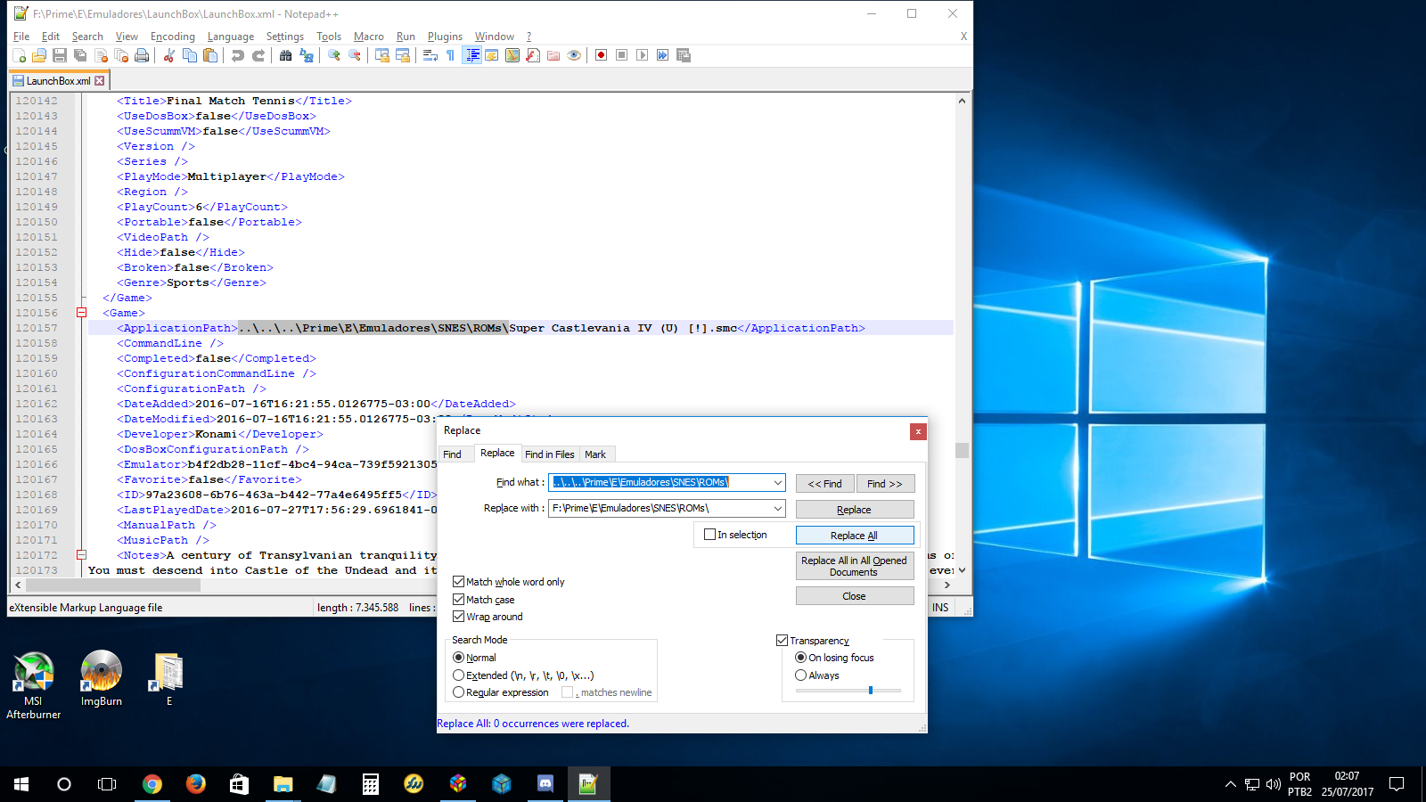Expand the Replace with dropdown history
This screenshot has width=1426, height=802.
(x=778, y=509)
